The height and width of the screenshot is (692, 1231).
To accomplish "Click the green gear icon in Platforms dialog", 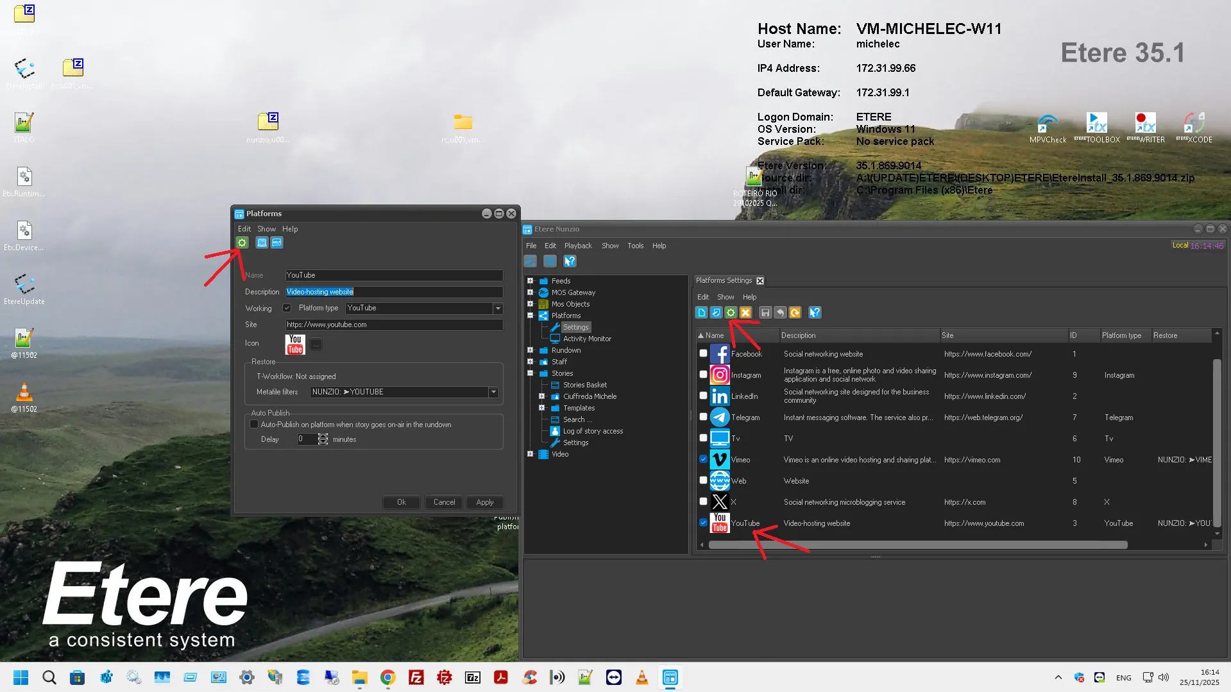I will pos(242,242).
